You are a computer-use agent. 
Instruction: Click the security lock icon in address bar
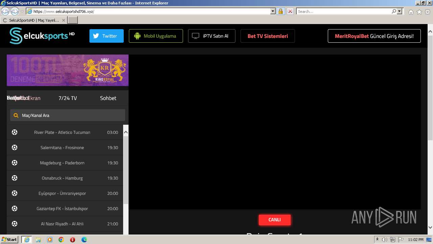(x=280, y=11)
